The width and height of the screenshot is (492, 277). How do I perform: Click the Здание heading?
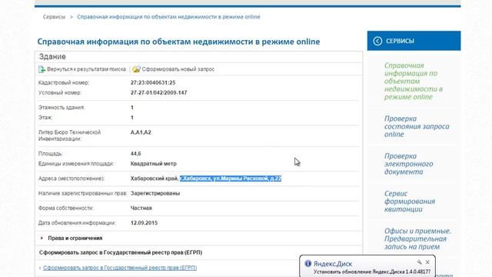click(52, 57)
